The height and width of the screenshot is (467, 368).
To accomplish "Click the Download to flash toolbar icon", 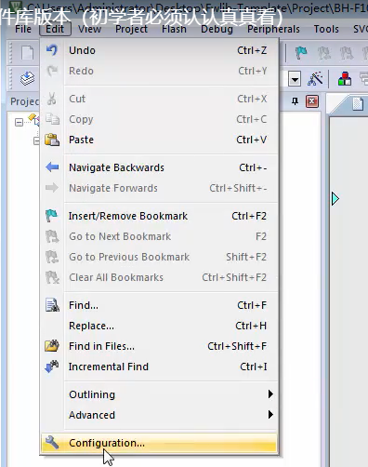I will [x=27, y=78].
